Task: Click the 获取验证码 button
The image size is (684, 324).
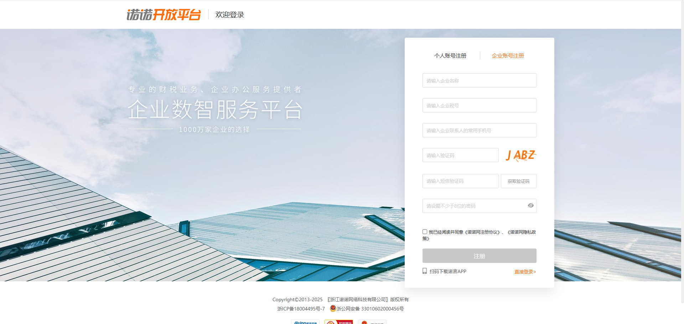Action: (x=518, y=181)
